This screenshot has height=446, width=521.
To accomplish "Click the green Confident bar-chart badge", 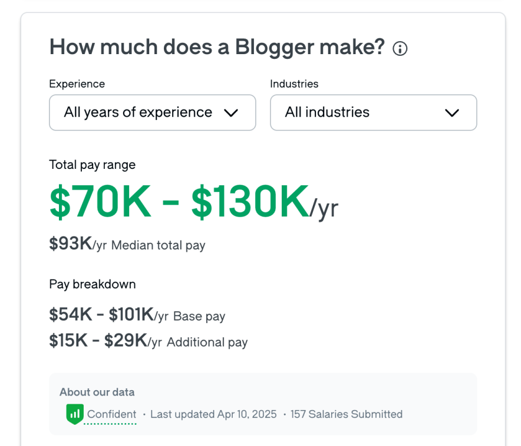I will tap(74, 414).
